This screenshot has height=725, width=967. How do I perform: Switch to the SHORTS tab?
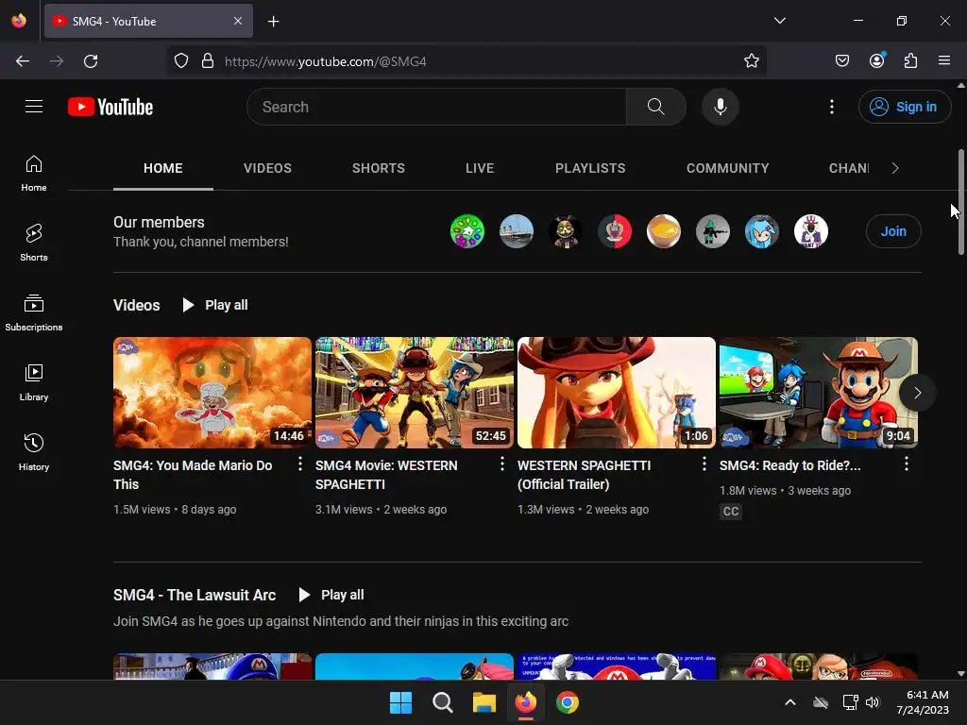[378, 168]
